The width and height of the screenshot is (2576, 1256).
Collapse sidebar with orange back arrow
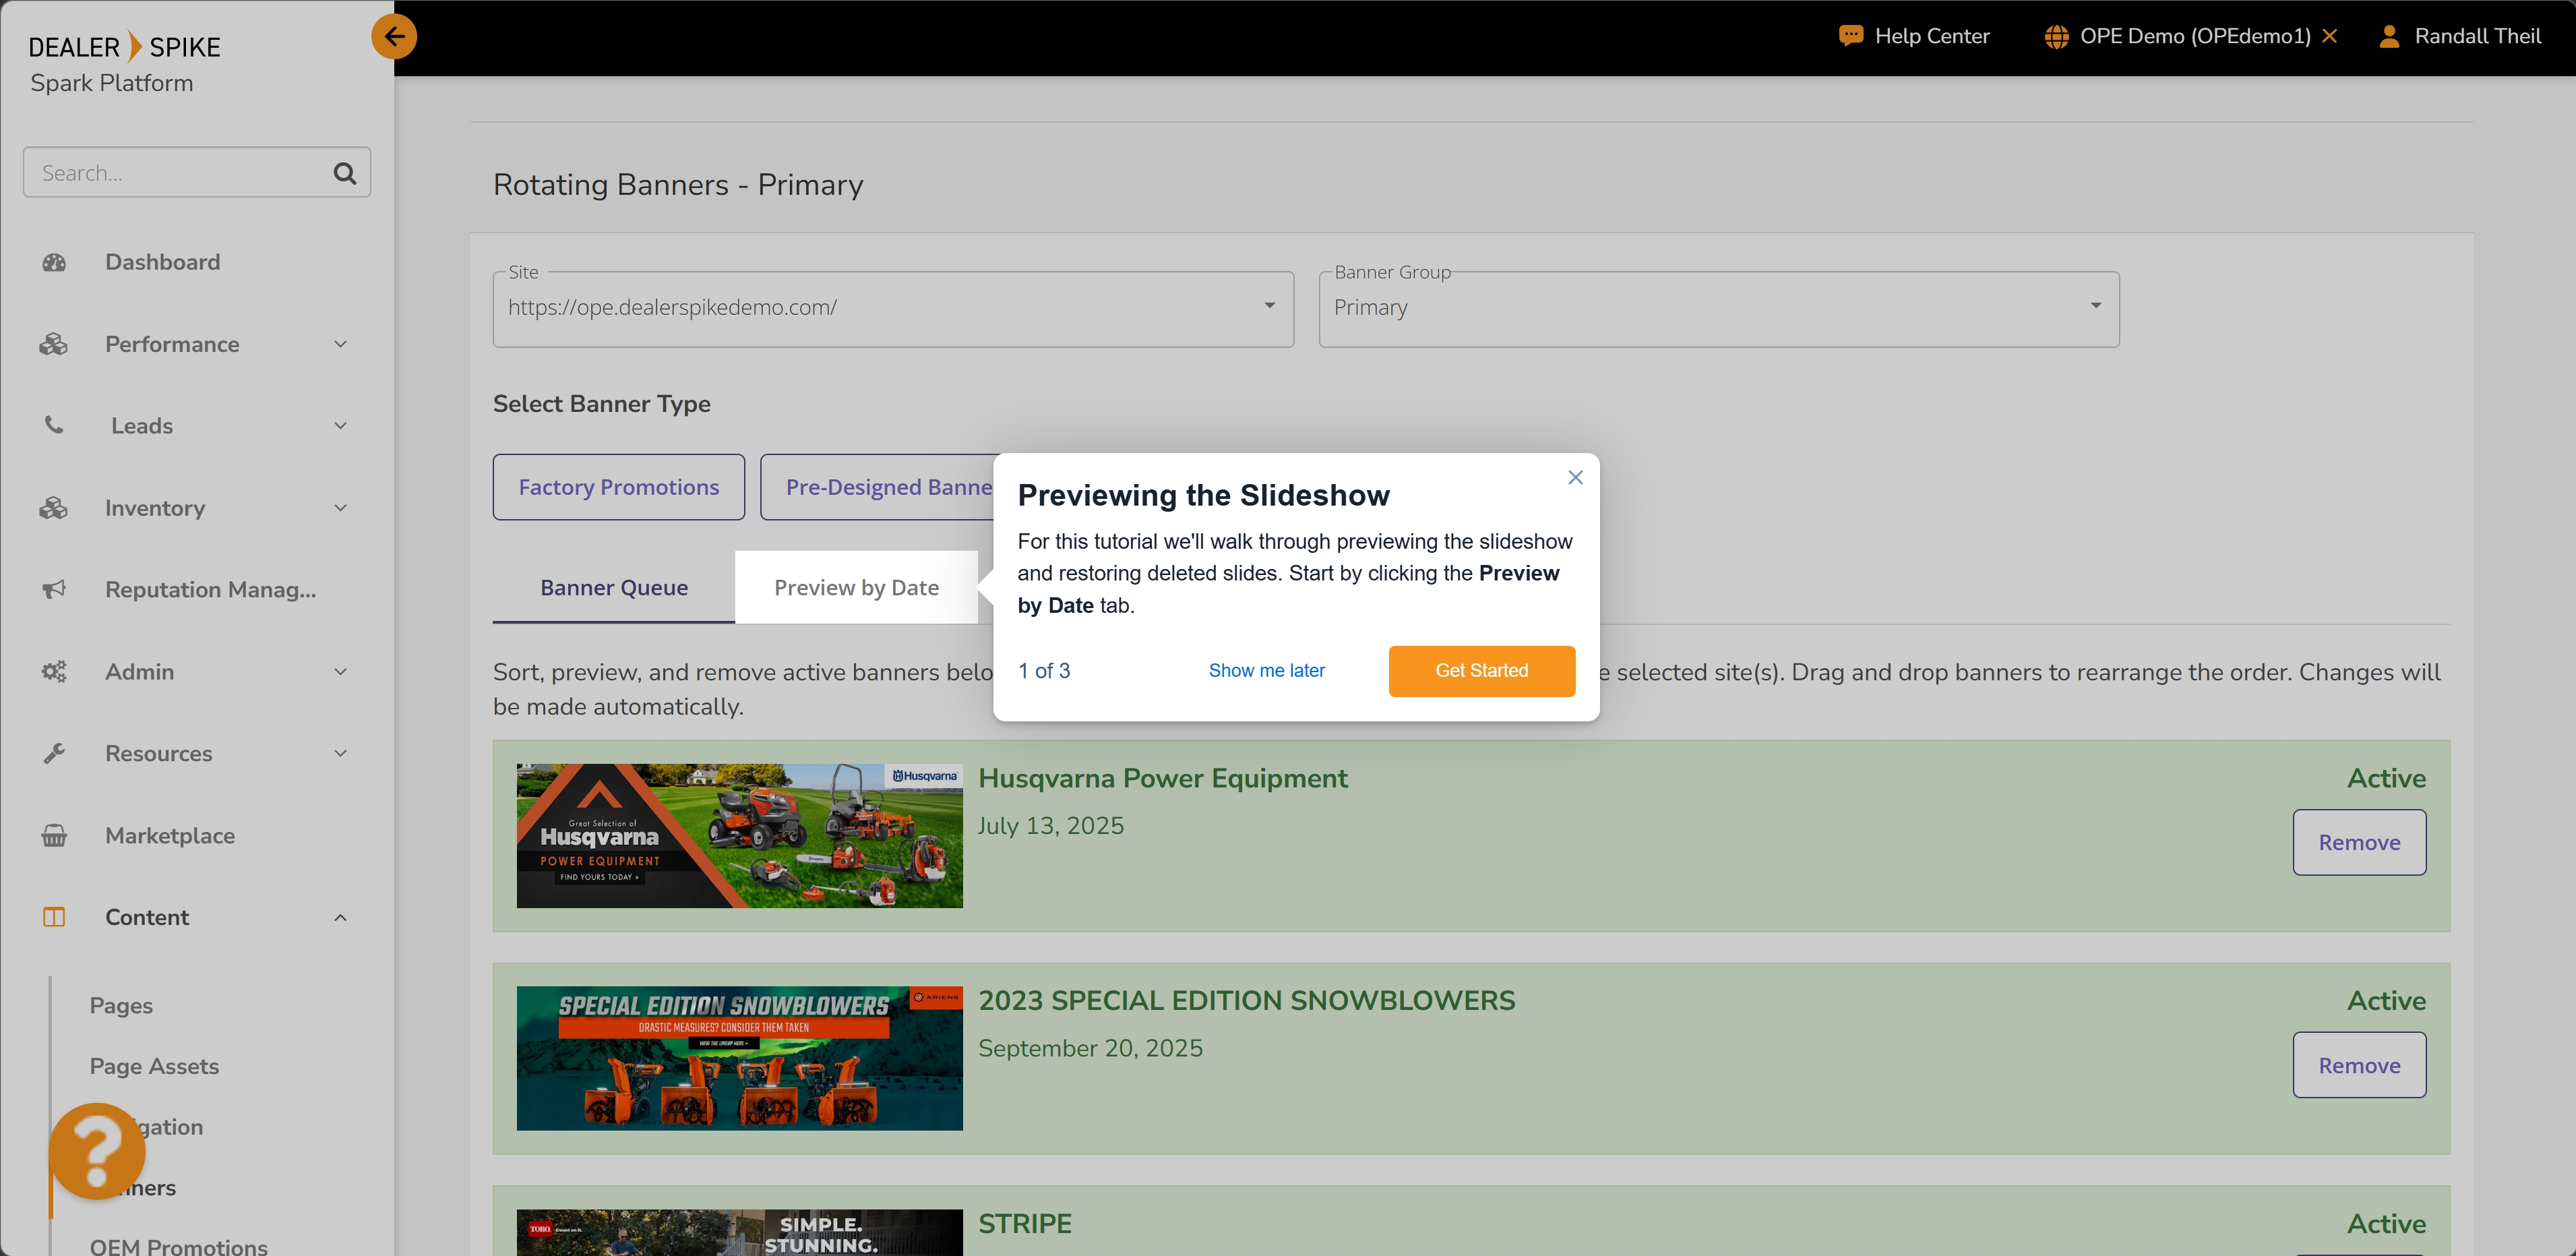394,37
